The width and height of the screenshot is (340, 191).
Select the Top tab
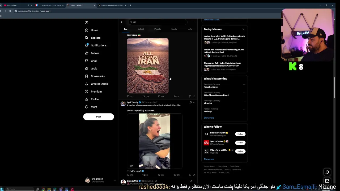tap(126, 29)
